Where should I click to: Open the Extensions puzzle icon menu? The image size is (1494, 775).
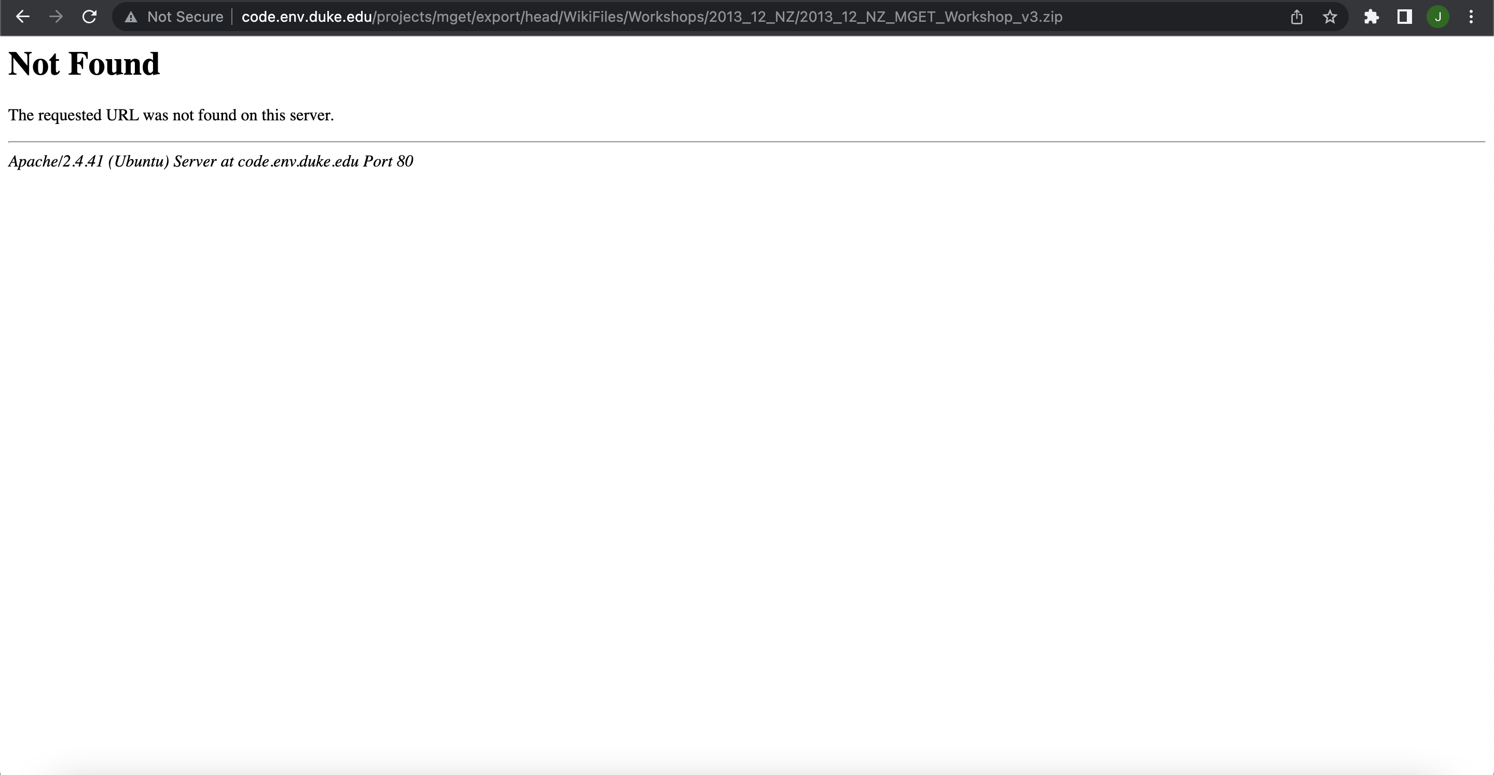pyautogui.click(x=1372, y=17)
